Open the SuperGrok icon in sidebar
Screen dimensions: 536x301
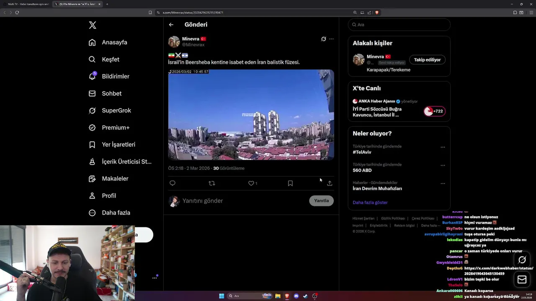click(92, 110)
